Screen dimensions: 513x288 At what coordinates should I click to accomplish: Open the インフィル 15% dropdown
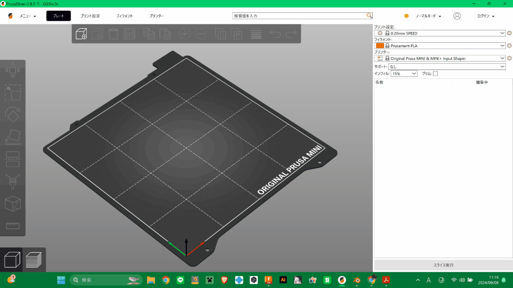tap(404, 73)
